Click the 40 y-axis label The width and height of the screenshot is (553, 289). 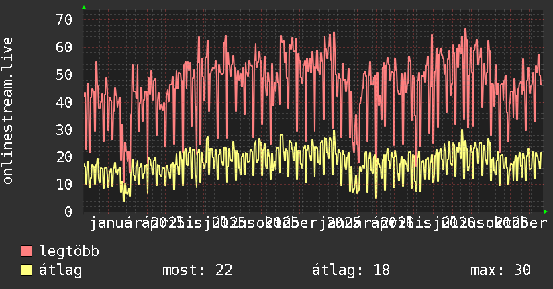tap(64, 102)
